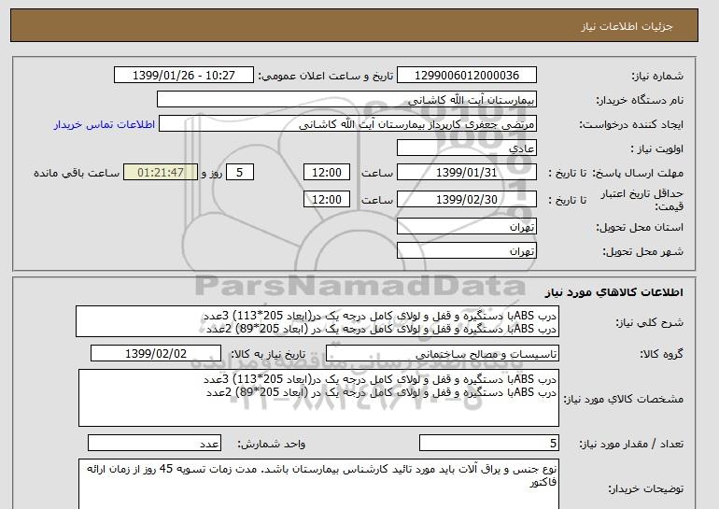
Task: Click unit of measure field عدد
Action: pyautogui.click(x=154, y=444)
